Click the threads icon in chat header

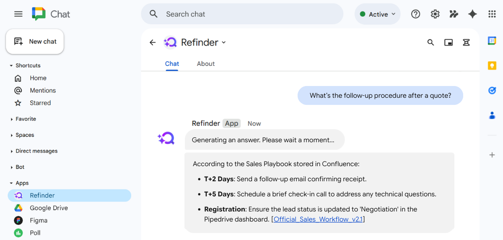(x=466, y=42)
